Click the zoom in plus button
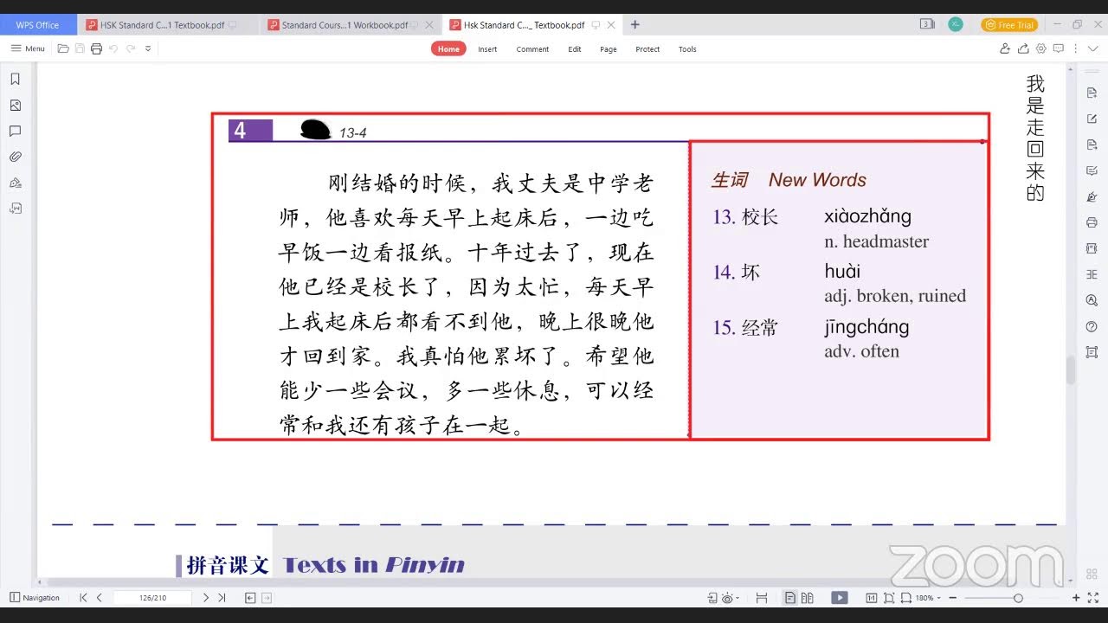1108x623 pixels. [x=1076, y=598]
